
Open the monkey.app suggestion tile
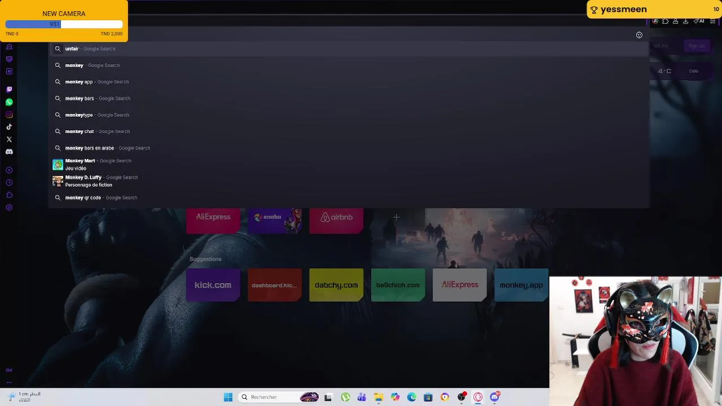(521, 285)
